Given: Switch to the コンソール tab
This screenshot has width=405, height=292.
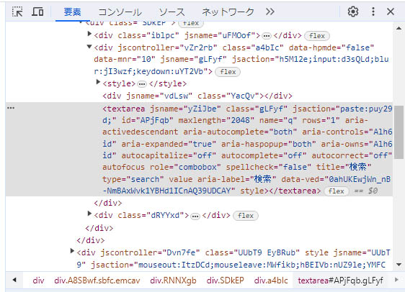Looking at the screenshot, I should [120, 12].
